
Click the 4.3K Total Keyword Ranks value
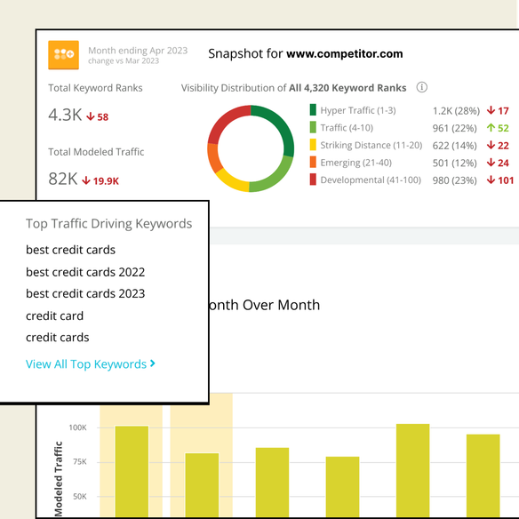coord(65,116)
